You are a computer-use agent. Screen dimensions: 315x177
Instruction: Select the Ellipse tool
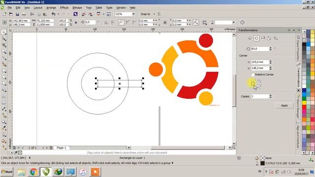(x=3, y=77)
